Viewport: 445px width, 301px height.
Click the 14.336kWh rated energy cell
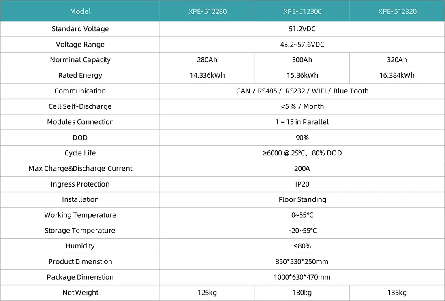[x=207, y=75]
